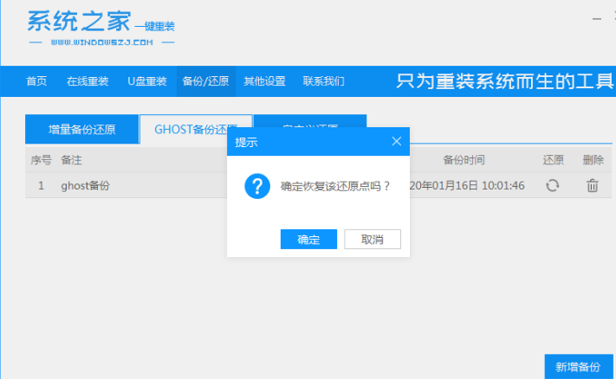This screenshot has height=379, width=616.
Task: Click the restore icon for ghost备份
Action: pos(552,185)
